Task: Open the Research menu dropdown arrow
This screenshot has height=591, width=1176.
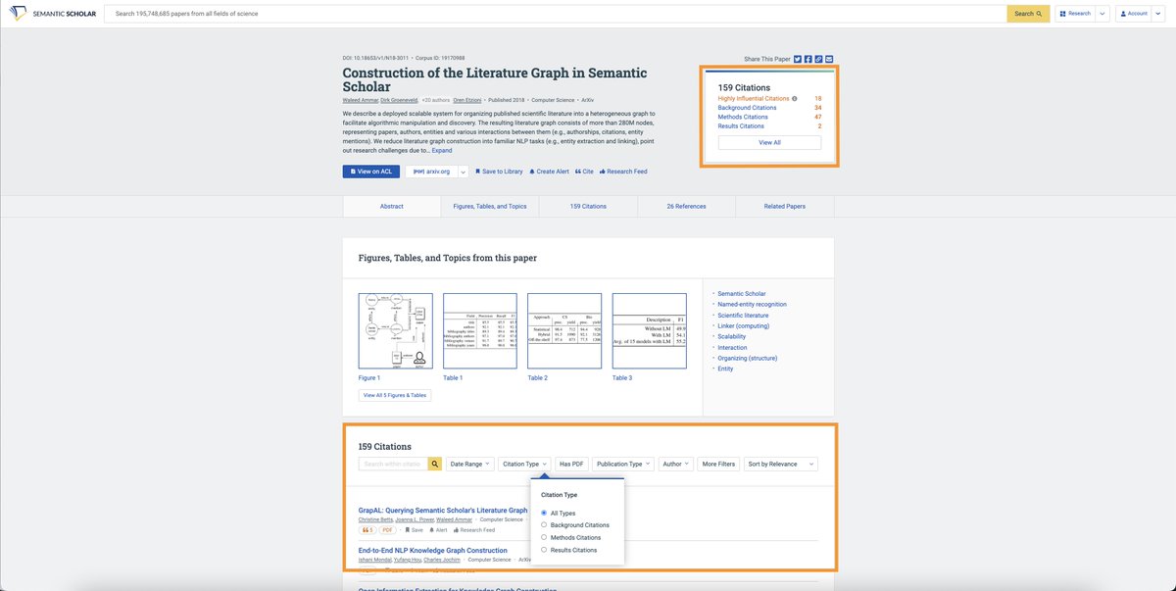Action: point(1102,14)
